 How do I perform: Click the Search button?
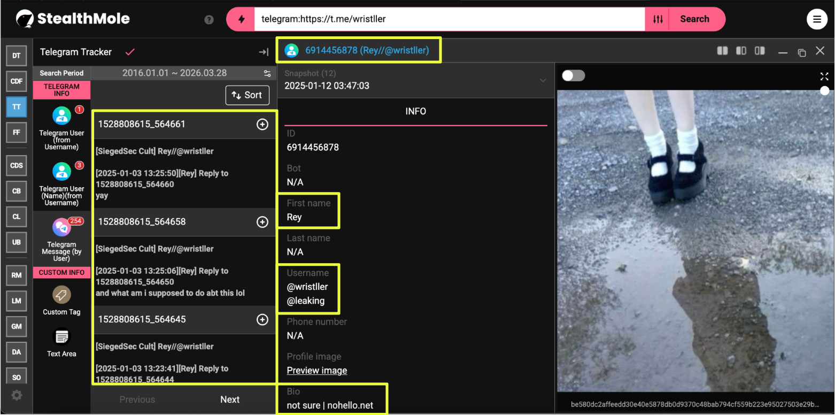694,19
